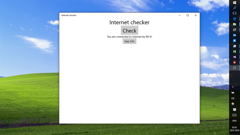Open taskbar search magnifier
This screenshot has height=135, width=240.
click(234, 8)
